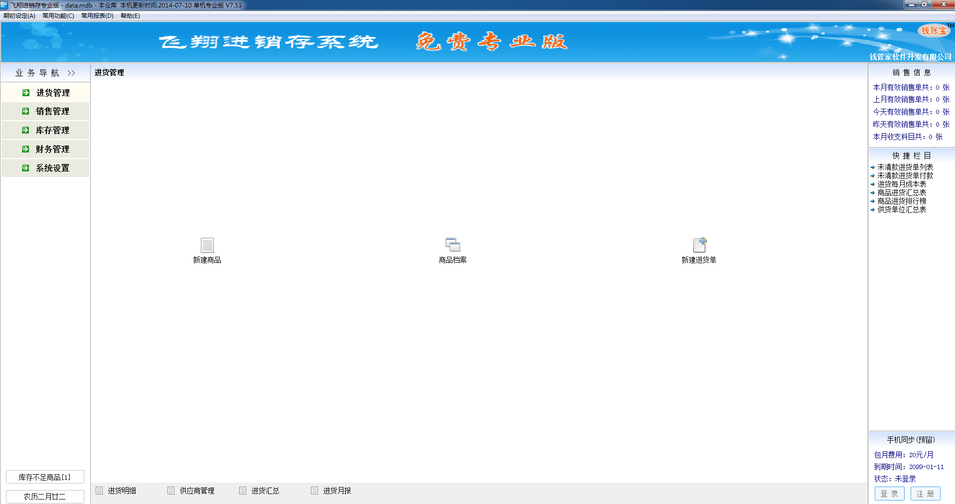Image resolution: width=955 pixels, height=504 pixels.
Task: Open 商品进货排行榜 quick link
Action: [x=901, y=201]
